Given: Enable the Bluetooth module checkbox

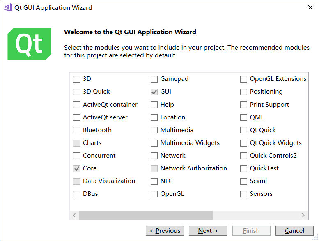Looking at the screenshot, I should [x=77, y=130].
